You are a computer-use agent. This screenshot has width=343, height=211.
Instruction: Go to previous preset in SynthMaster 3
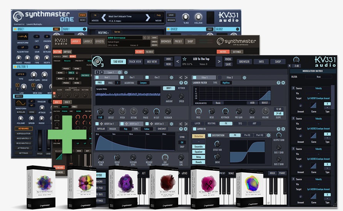(x=177, y=61)
